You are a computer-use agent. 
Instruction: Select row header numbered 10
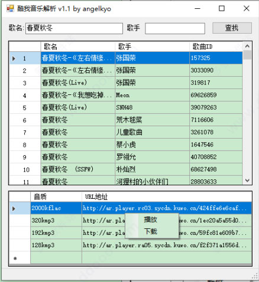click(25, 169)
